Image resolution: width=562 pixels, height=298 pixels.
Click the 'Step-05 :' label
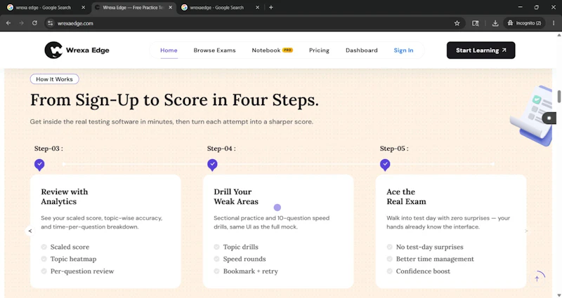point(394,149)
